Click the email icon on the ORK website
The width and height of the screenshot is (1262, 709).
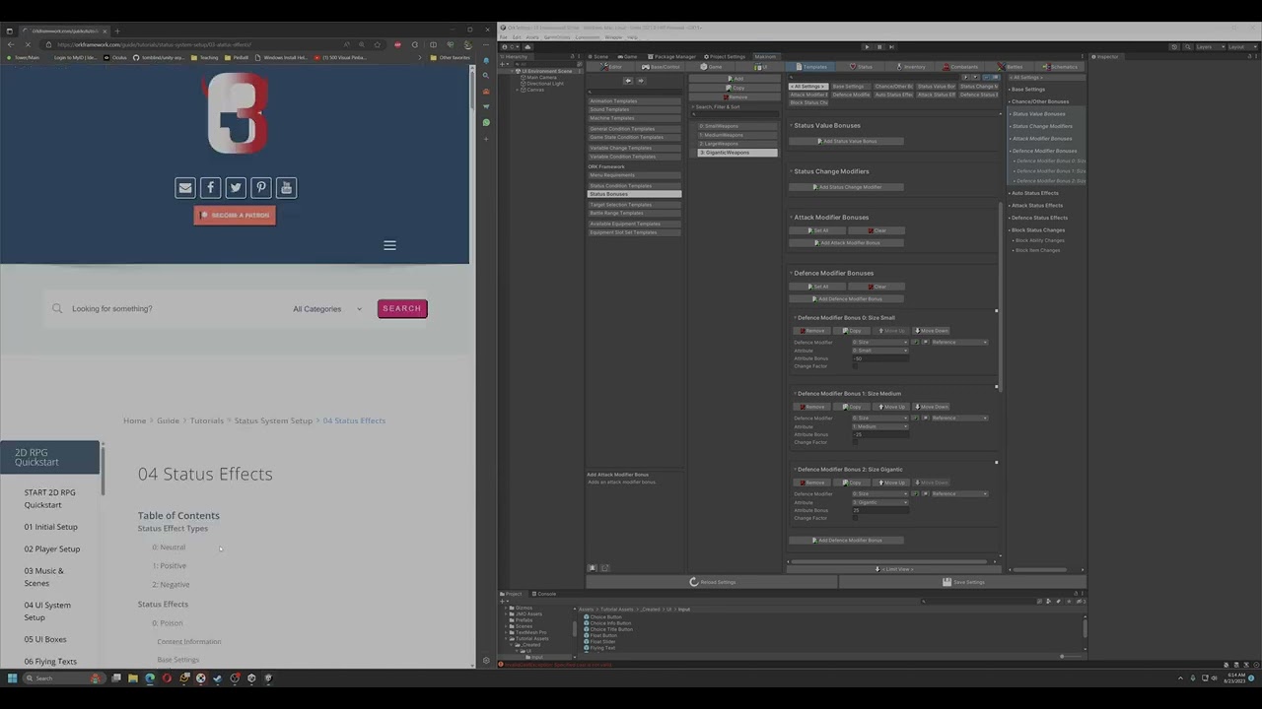click(184, 187)
